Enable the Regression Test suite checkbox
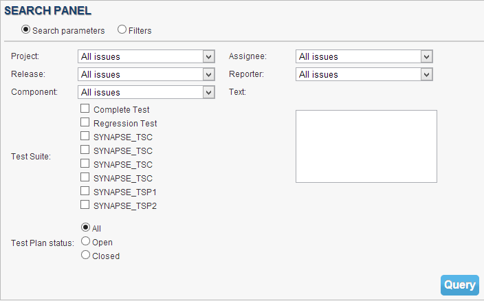The width and height of the screenshot is (484, 301). pos(85,122)
